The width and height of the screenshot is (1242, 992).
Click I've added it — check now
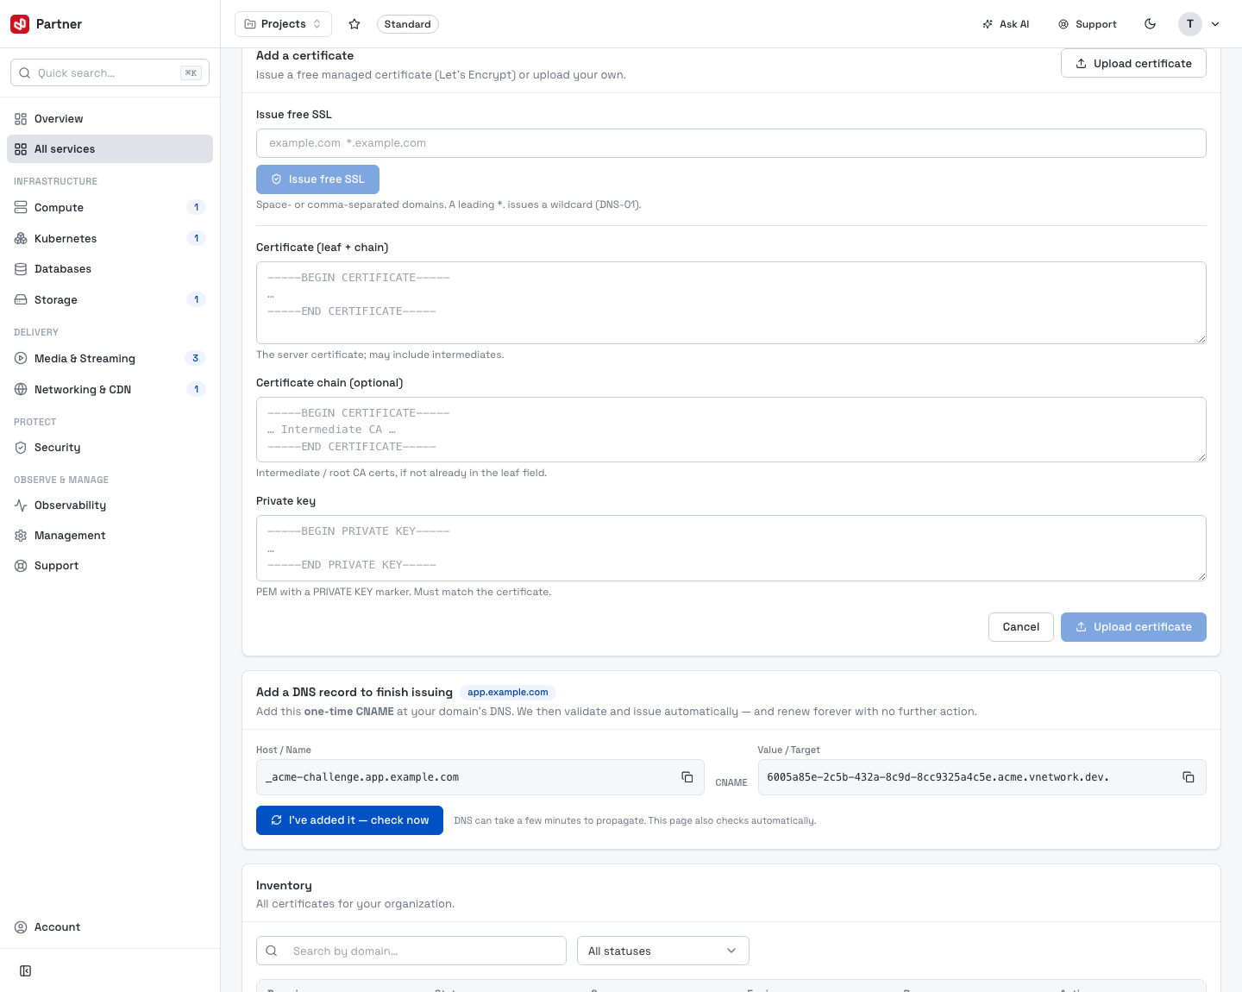click(x=349, y=820)
